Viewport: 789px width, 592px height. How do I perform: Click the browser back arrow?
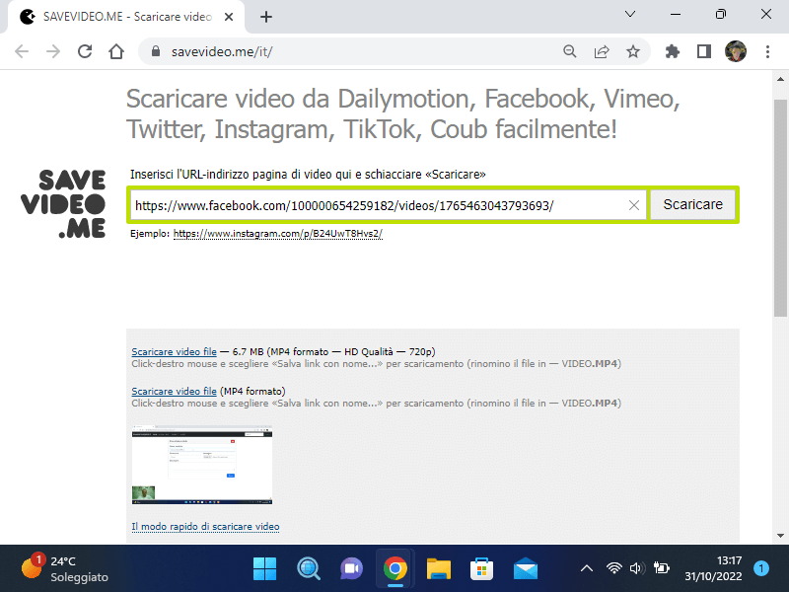click(22, 51)
